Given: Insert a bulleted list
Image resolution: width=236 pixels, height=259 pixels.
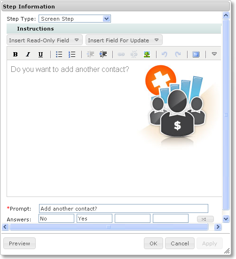Looking at the screenshot, I should coord(59,54).
